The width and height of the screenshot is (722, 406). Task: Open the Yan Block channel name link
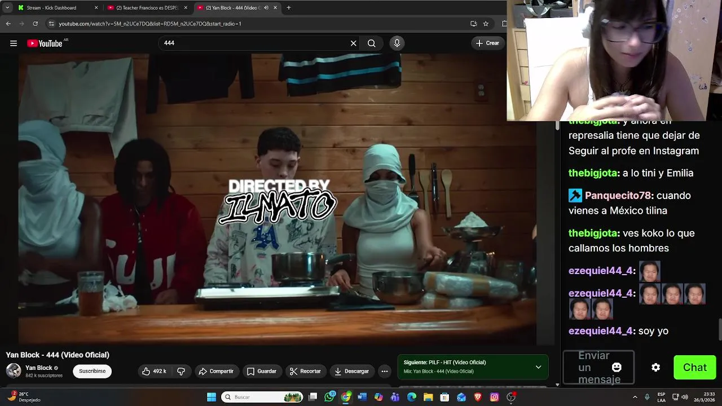click(39, 368)
